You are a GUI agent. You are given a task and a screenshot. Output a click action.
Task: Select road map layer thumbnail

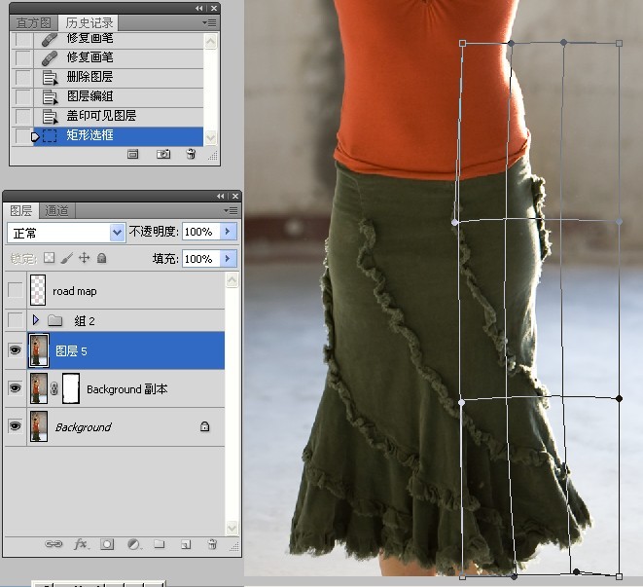pos(38,290)
